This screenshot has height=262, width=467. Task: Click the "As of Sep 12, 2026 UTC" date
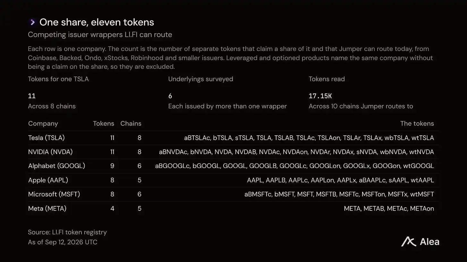click(x=63, y=242)
